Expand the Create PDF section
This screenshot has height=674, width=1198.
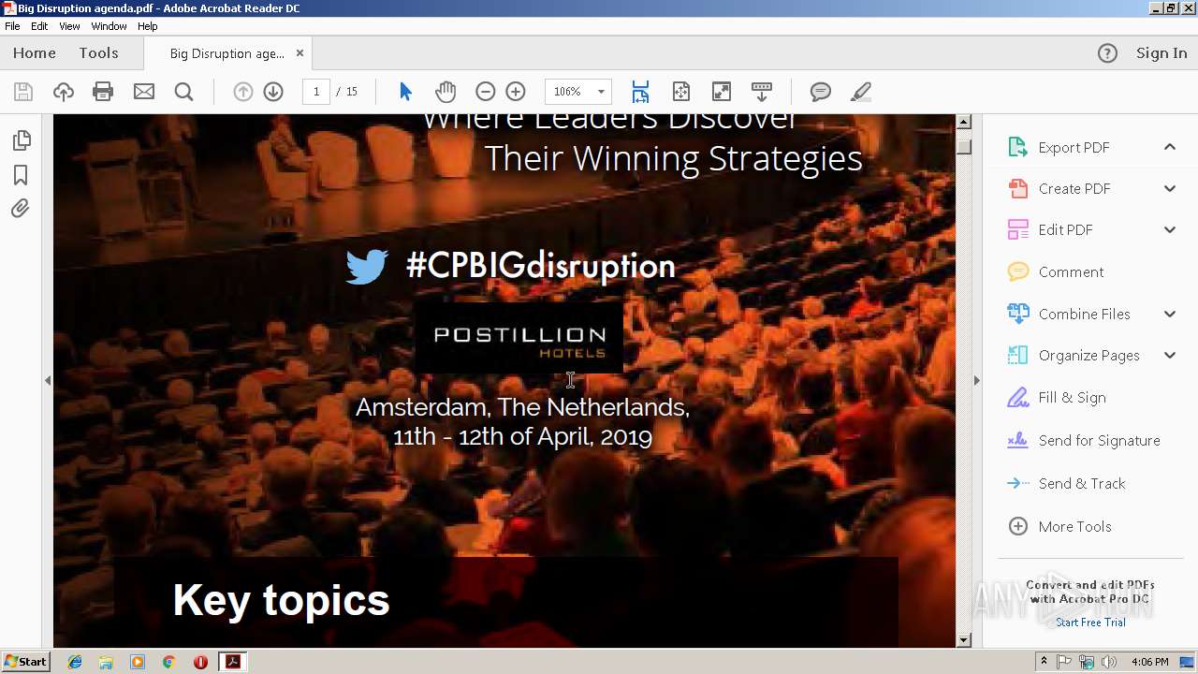point(1170,188)
